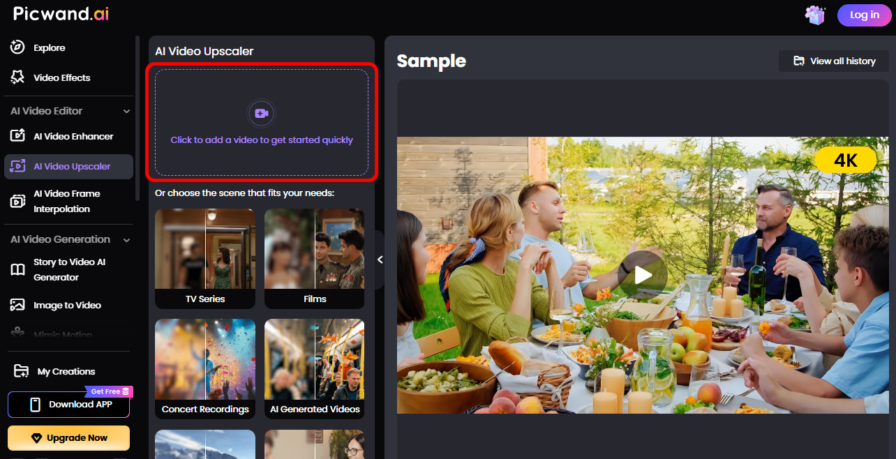Viewport: 896px width, 459px height.
Task: Select the Image to Video icon
Action: (x=17, y=305)
